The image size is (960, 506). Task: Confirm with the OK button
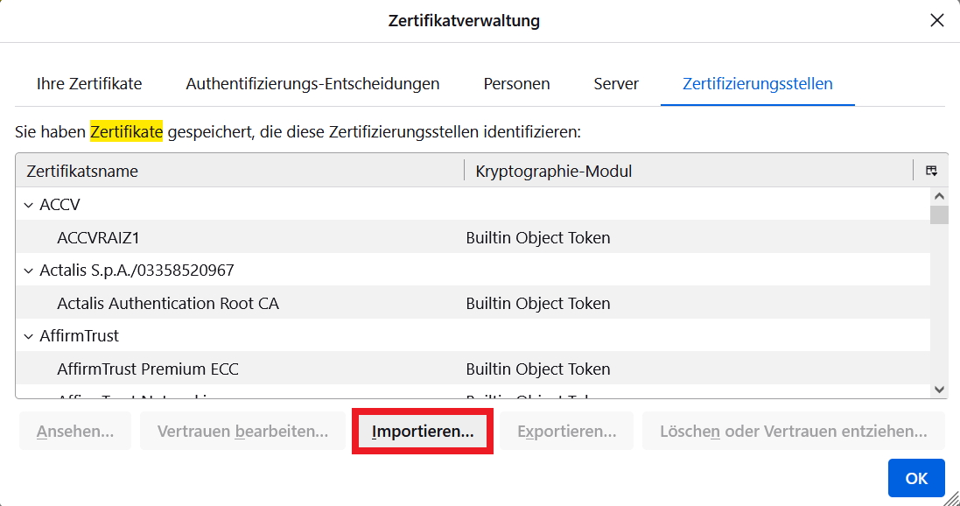coord(916,478)
